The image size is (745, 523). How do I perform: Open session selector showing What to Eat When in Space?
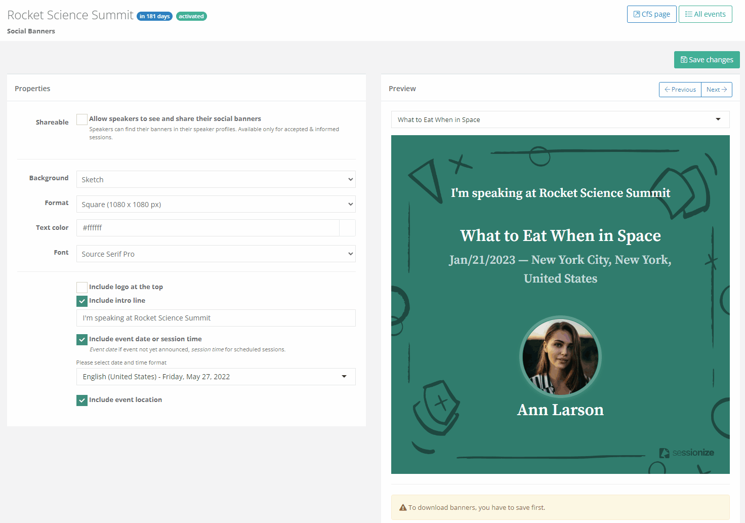coord(560,120)
